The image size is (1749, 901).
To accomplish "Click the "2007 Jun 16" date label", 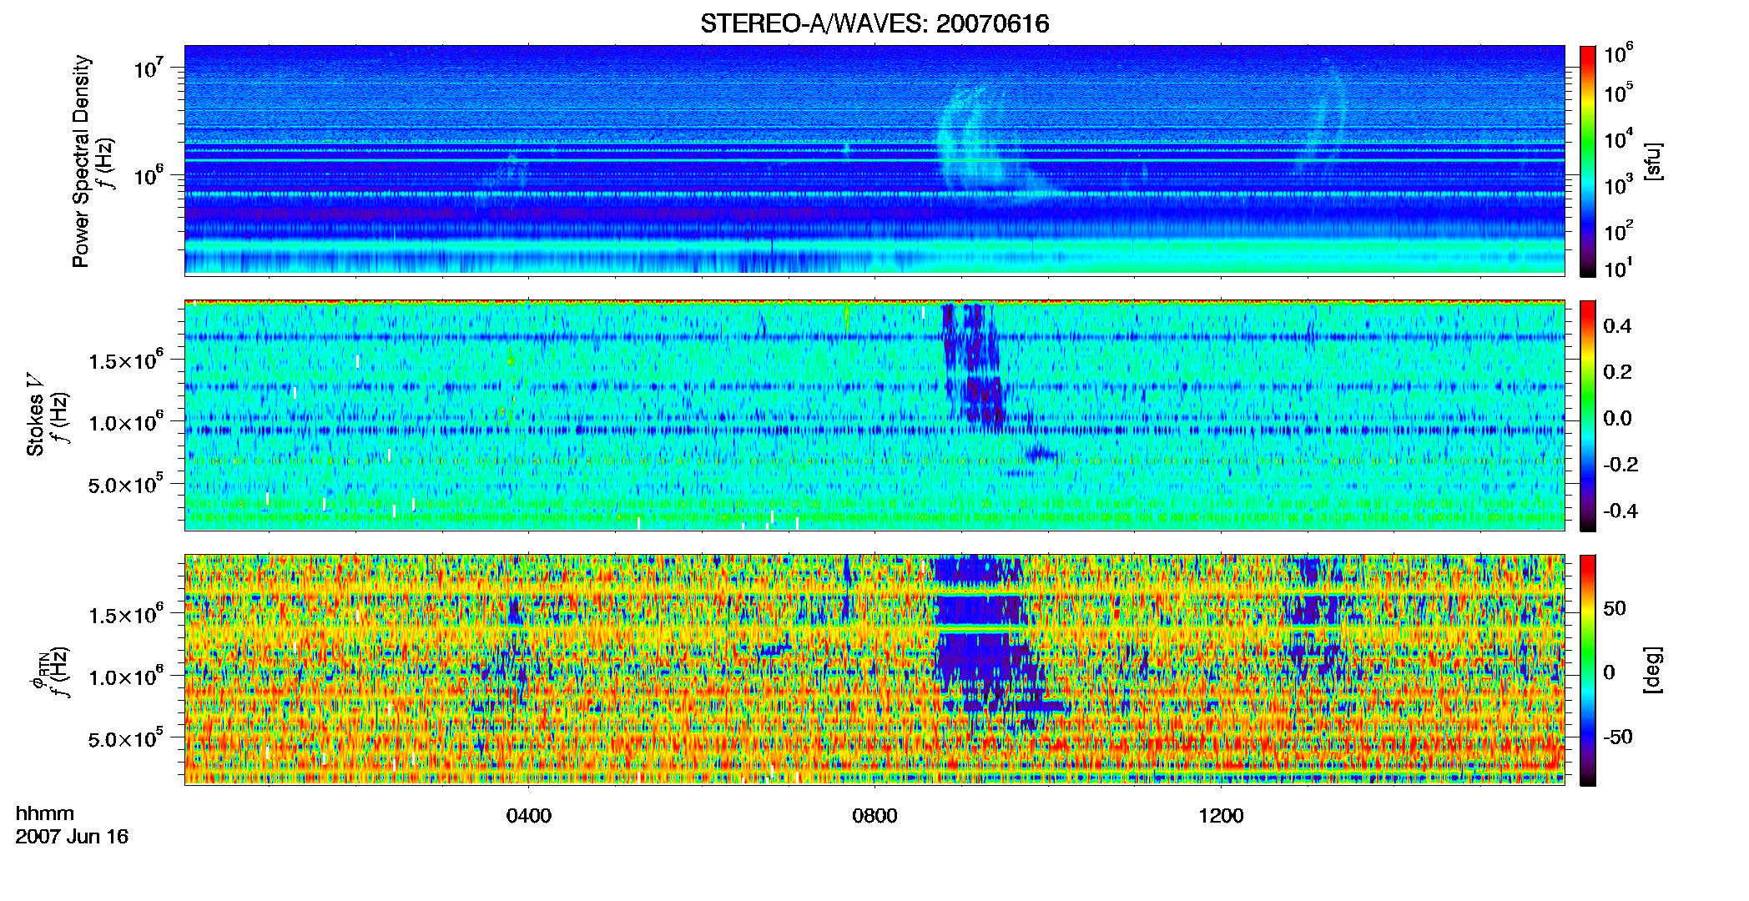I will (x=72, y=837).
